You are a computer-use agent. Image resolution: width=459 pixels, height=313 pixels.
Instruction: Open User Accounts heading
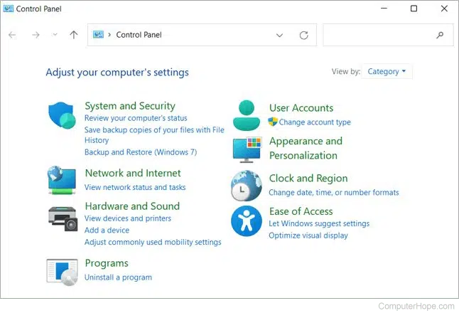click(x=301, y=108)
